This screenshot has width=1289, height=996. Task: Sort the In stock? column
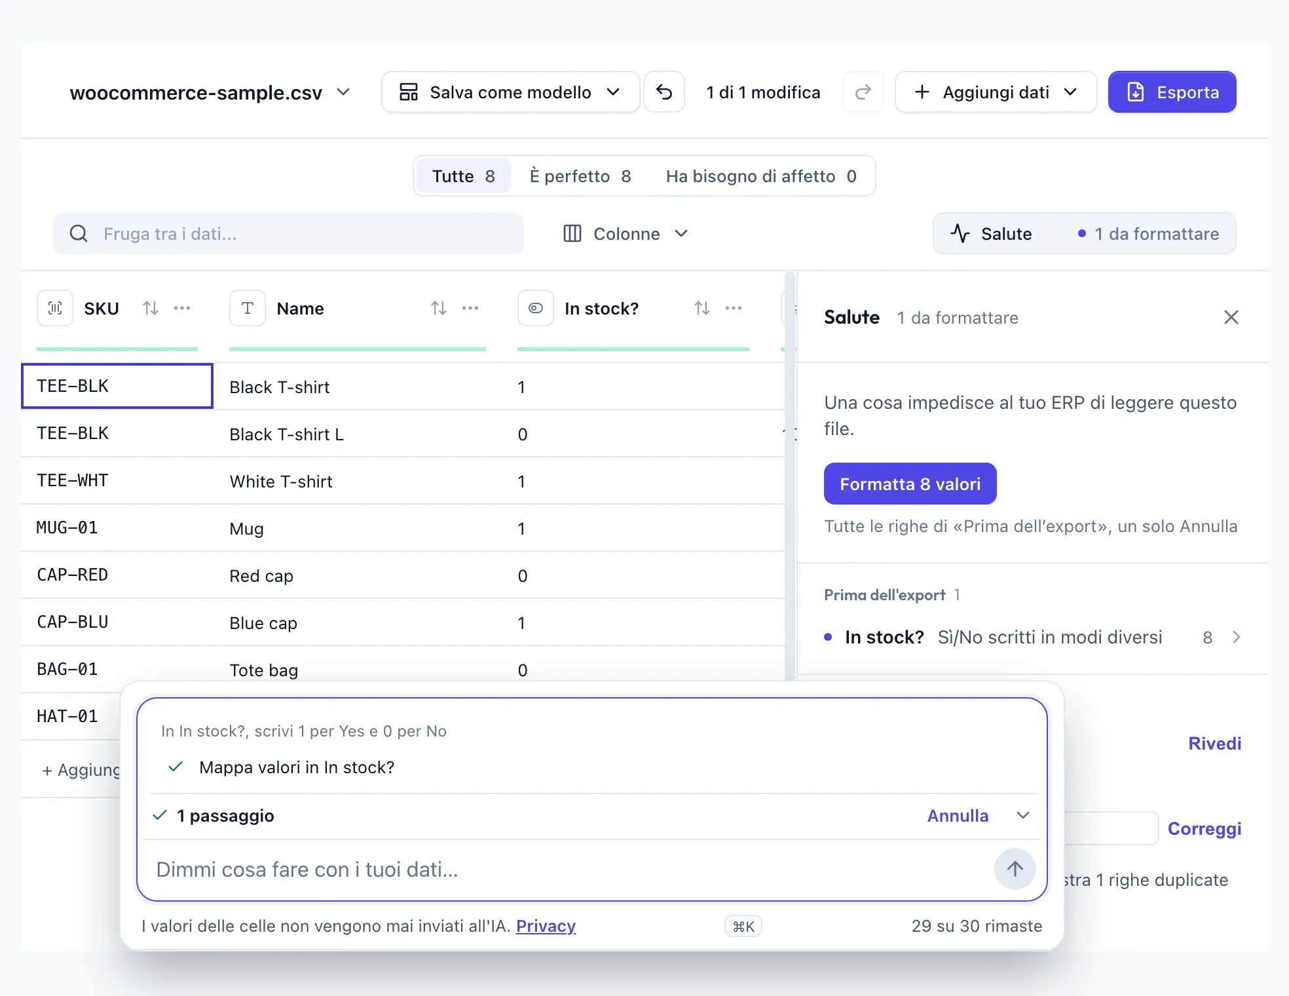[x=702, y=308]
